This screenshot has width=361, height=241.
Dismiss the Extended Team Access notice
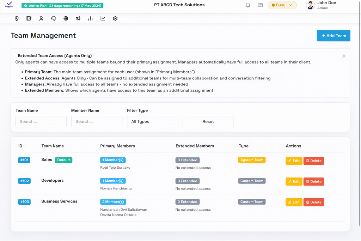[344, 56]
